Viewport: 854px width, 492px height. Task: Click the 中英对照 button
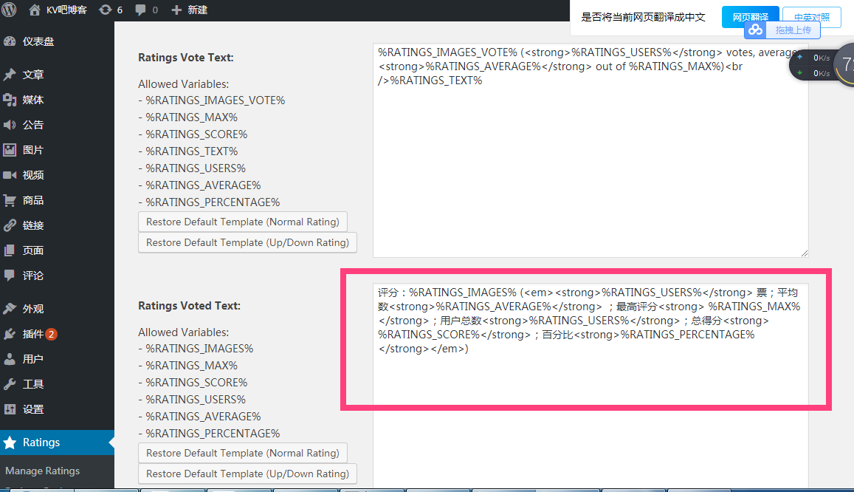811,18
